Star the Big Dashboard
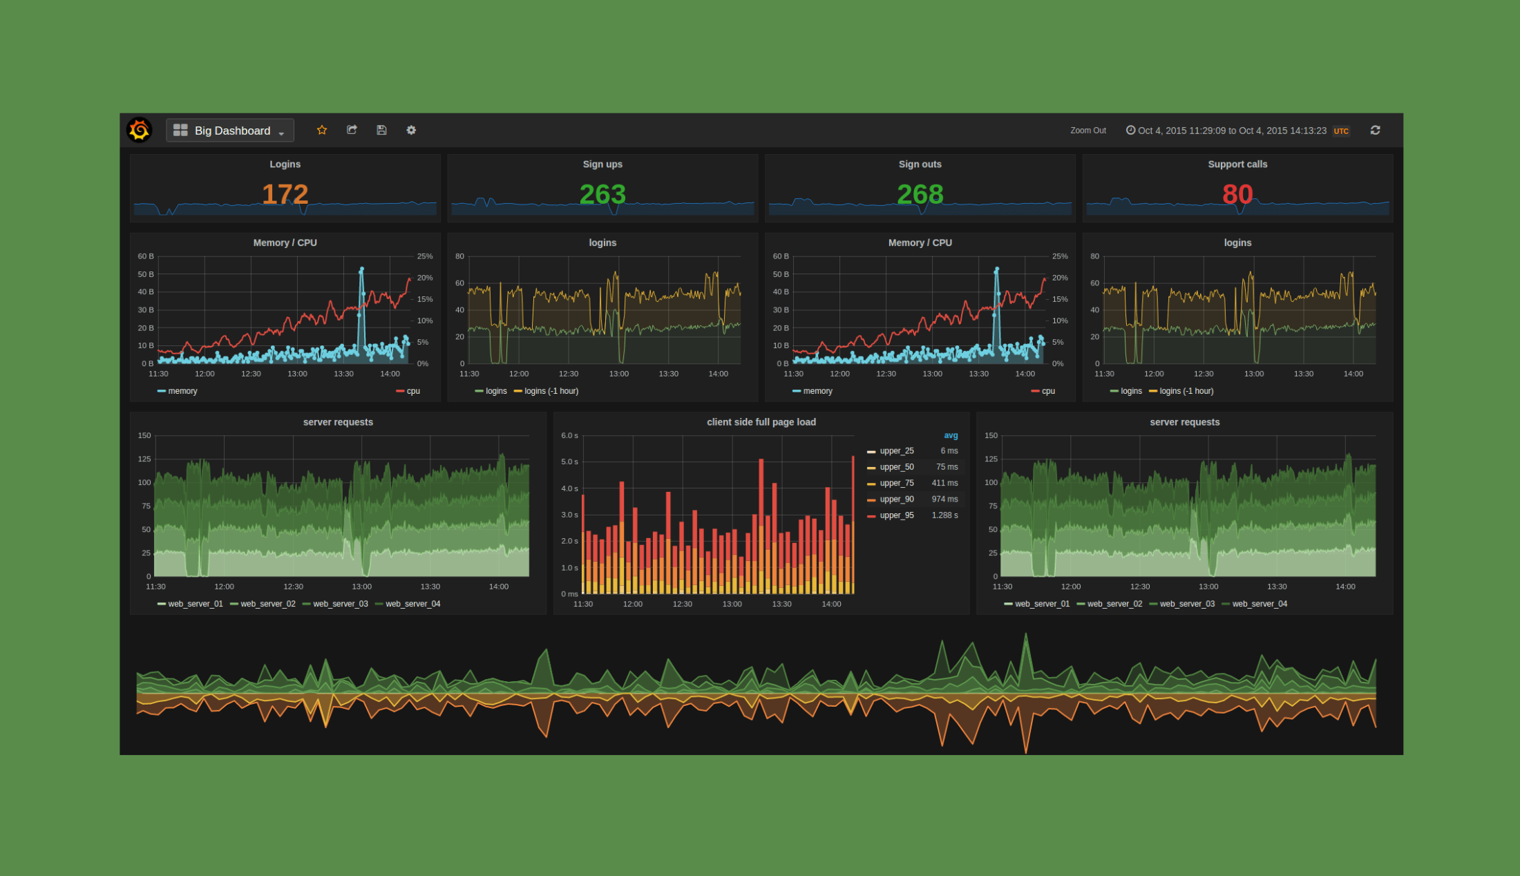This screenshot has height=876, width=1520. [322, 130]
